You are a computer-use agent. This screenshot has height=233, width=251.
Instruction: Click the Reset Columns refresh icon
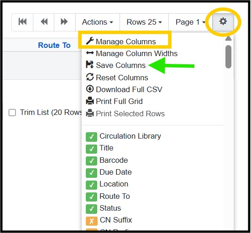coord(90,77)
